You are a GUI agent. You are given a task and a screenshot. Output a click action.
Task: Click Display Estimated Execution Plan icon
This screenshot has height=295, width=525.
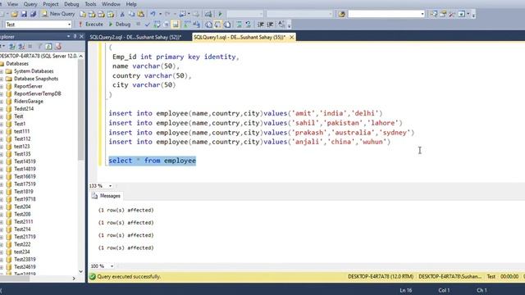tap(157, 25)
